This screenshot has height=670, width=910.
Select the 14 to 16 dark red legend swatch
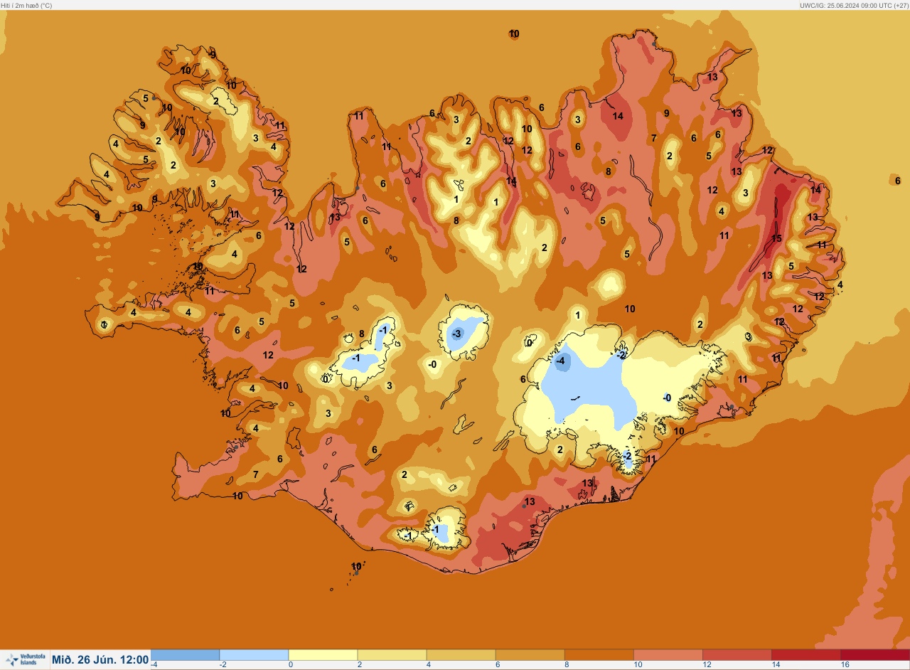pyautogui.click(x=805, y=655)
